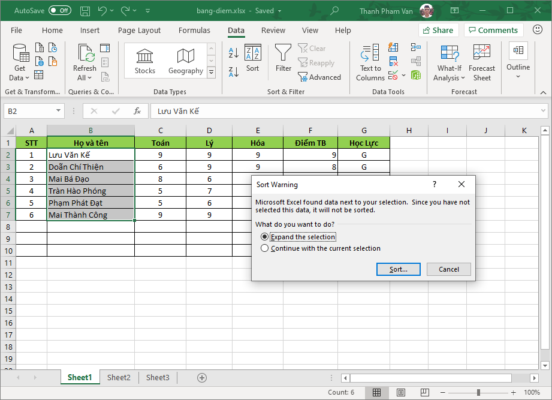
Task: Click the Sort... button in dialog
Action: (x=398, y=269)
